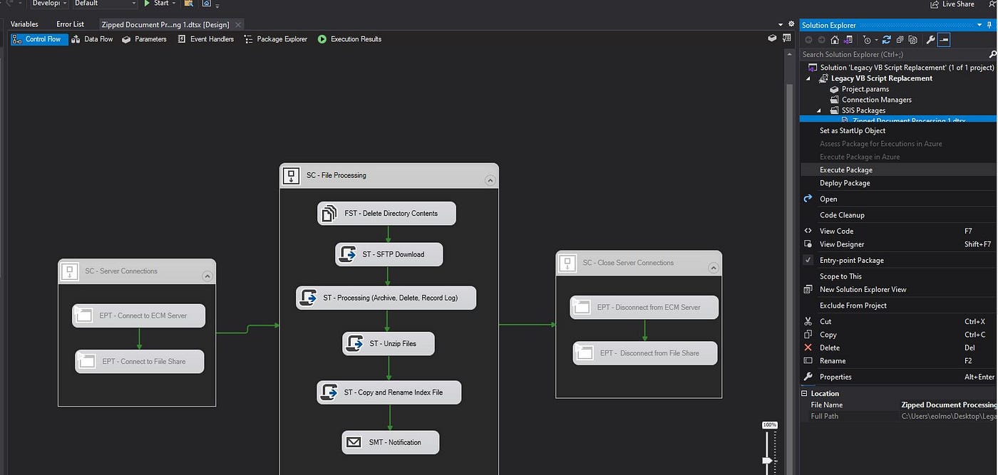998x475 pixels.
Task: Click the ST - SFTP Download task icon
Action: click(x=347, y=254)
